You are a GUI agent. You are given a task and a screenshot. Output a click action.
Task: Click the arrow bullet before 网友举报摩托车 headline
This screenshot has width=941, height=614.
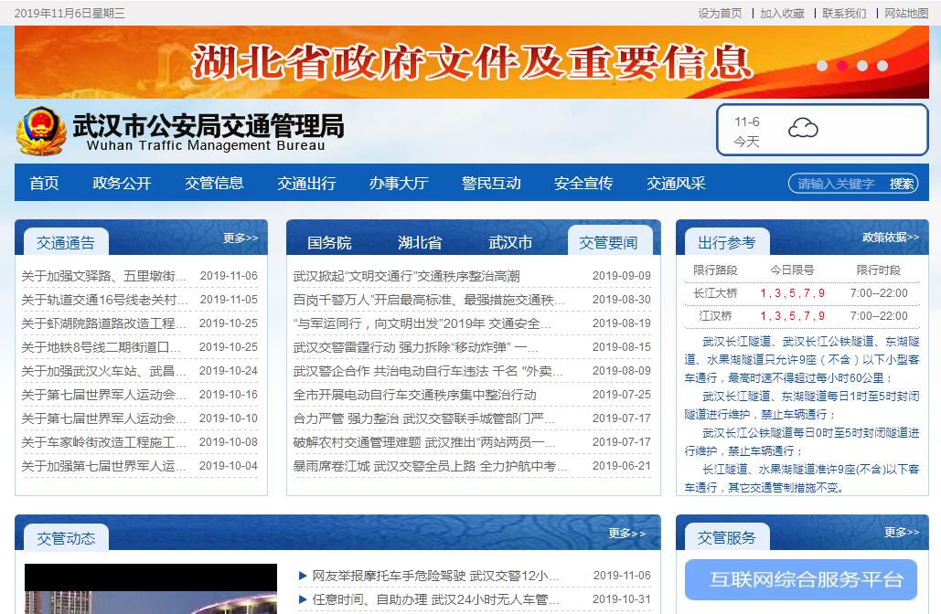pos(303,576)
